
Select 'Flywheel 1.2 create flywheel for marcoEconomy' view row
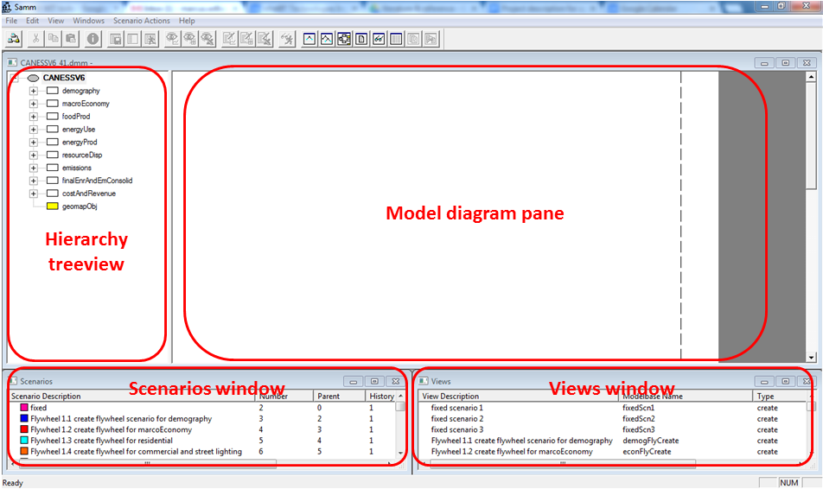pyautogui.click(x=512, y=452)
